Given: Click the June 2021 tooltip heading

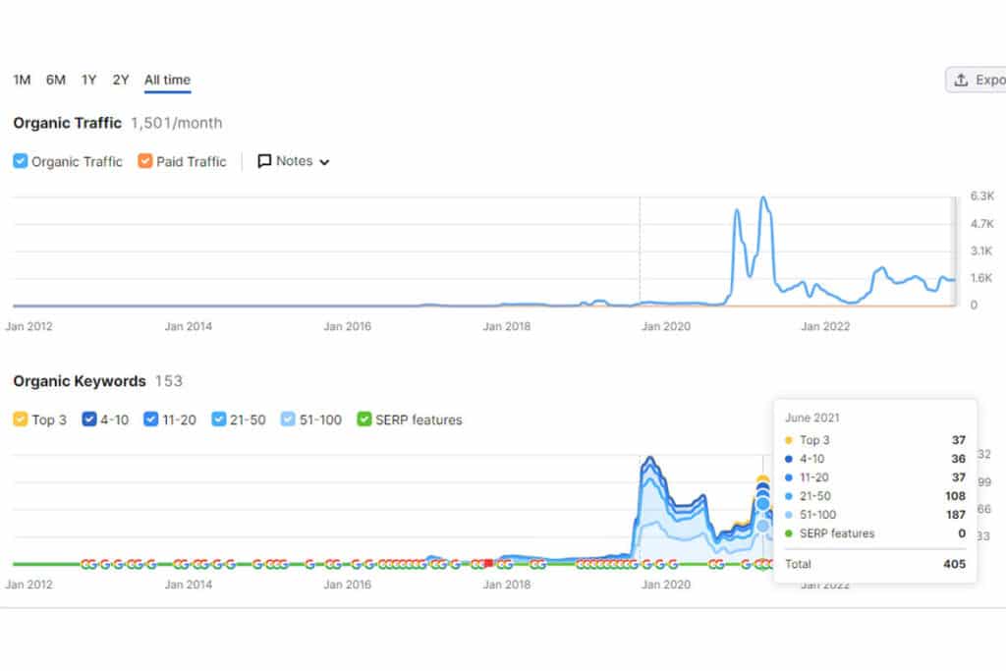Looking at the screenshot, I should pos(812,418).
